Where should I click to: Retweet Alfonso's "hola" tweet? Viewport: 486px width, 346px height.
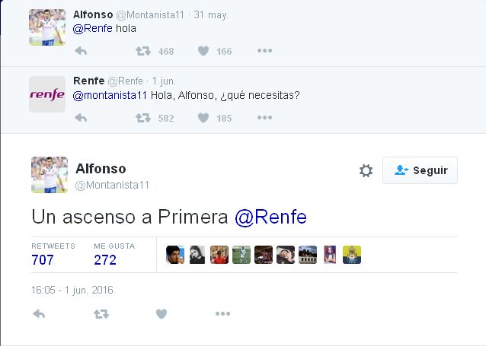142,51
